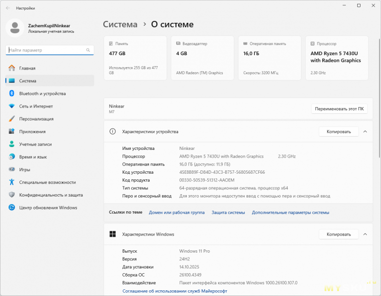Viewport: 381px width, 296px height.
Task: Open the Приложения settings category
Action: tap(32, 131)
